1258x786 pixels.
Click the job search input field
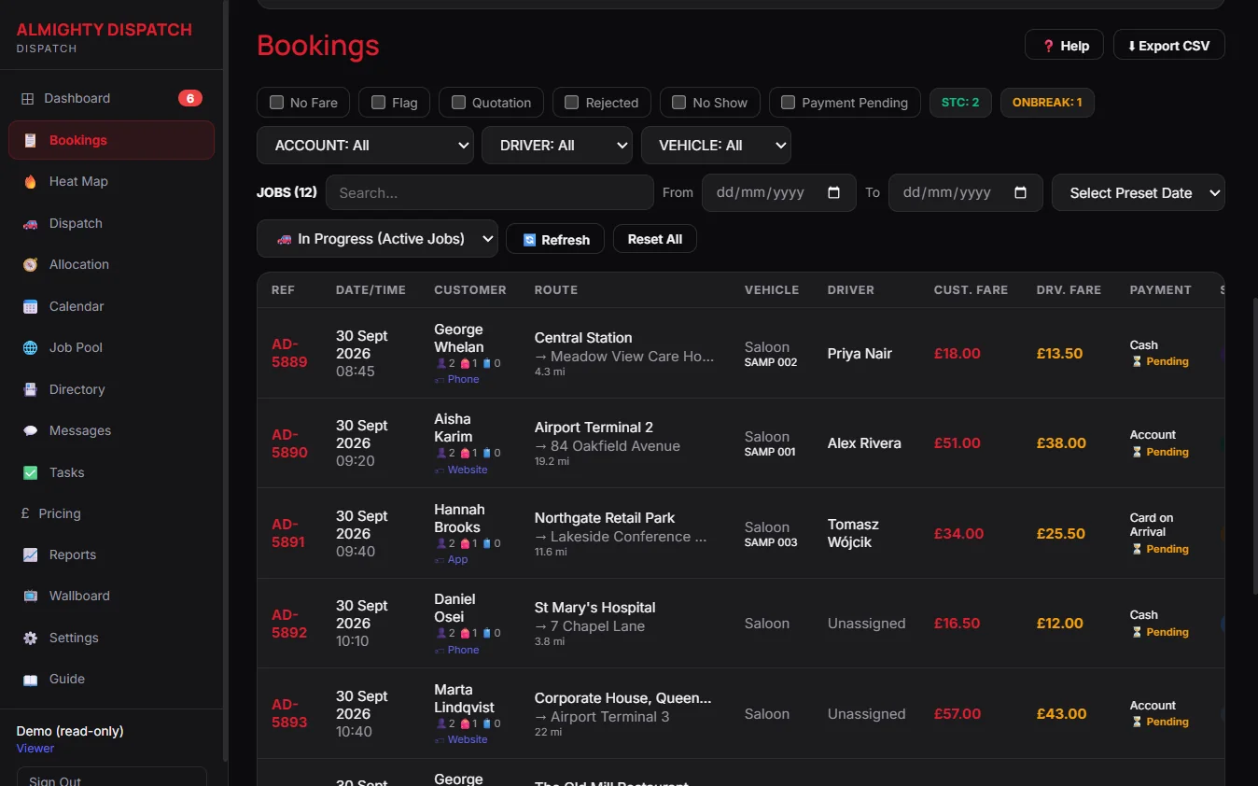coord(489,192)
